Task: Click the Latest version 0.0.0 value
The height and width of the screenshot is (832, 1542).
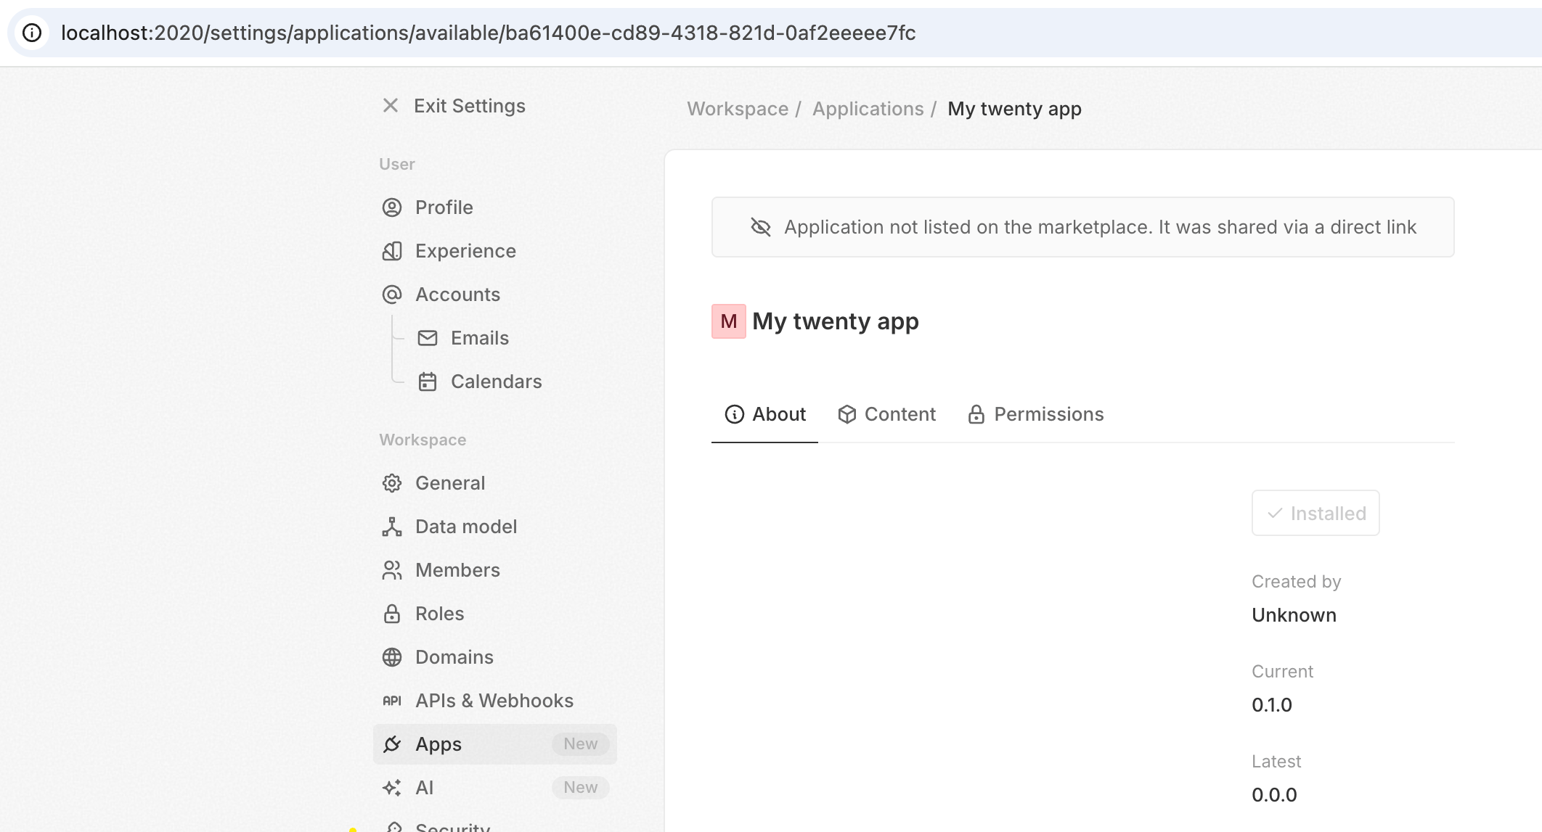Action: tap(1274, 795)
